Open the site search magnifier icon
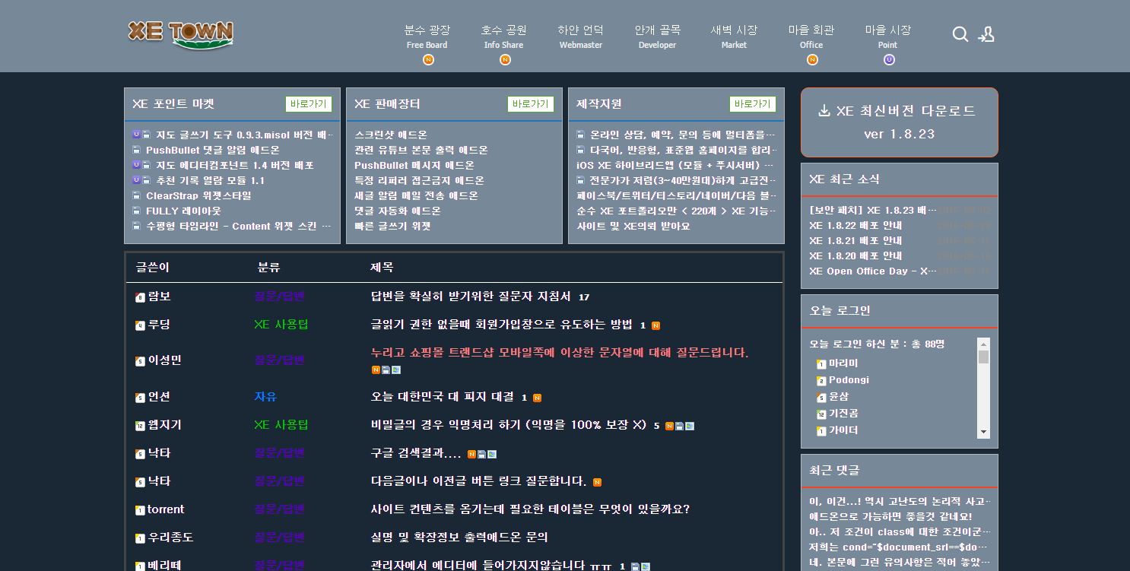This screenshot has height=571, width=1130. point(960,34)
